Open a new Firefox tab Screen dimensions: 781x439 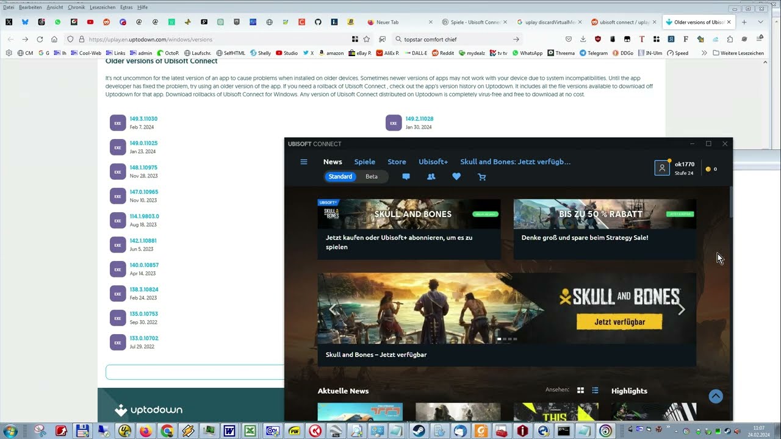tap(744, 22)
